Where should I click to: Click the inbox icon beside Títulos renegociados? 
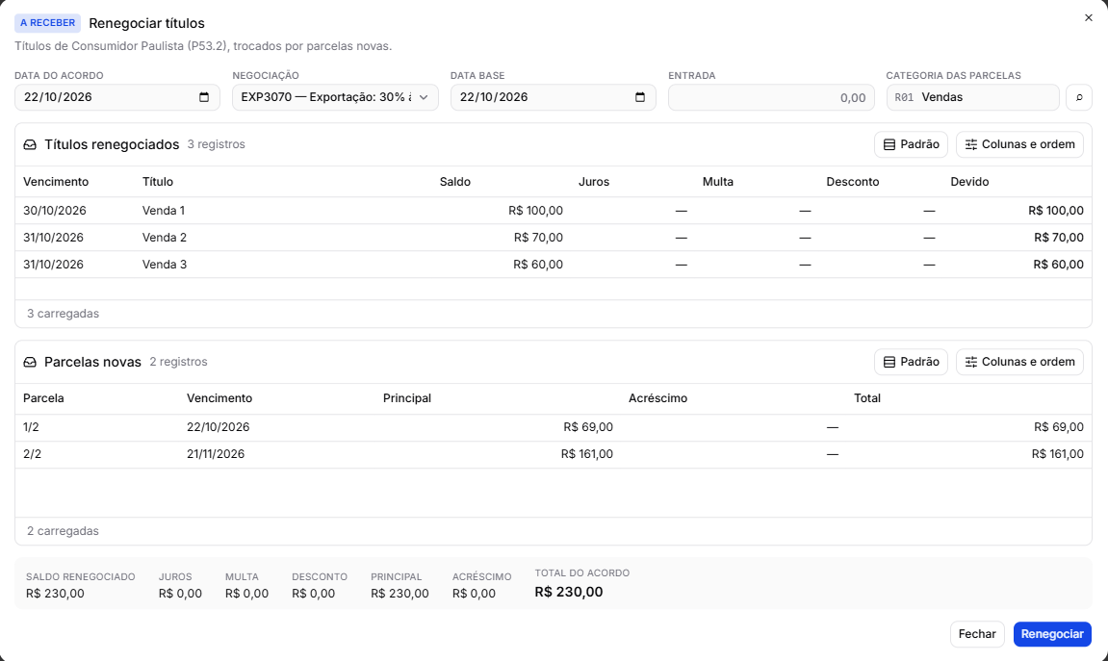pos(30,144)
